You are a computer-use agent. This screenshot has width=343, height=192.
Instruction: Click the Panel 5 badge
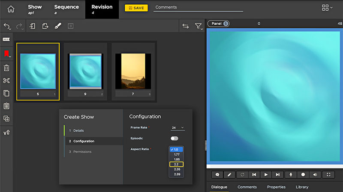click(x=218, y=24)
